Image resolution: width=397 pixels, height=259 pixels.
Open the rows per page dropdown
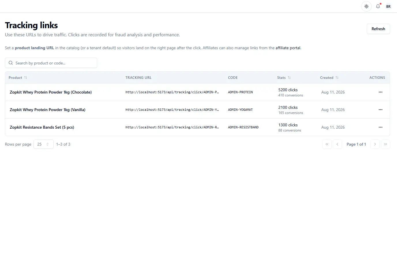tap(44, 144)
